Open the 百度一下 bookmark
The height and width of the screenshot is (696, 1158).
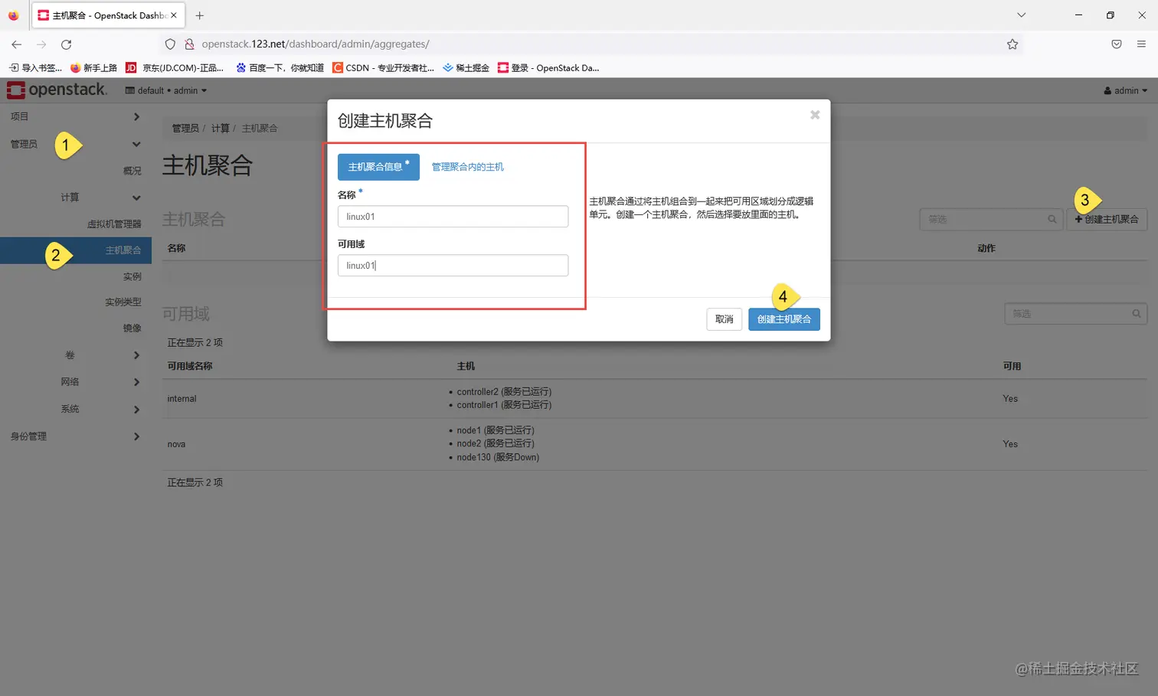tap(280, 68)
